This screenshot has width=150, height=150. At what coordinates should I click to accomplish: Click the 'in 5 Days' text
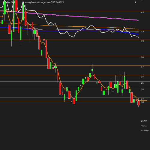145,130
